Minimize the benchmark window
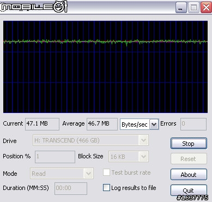 (x=181, y=8)
